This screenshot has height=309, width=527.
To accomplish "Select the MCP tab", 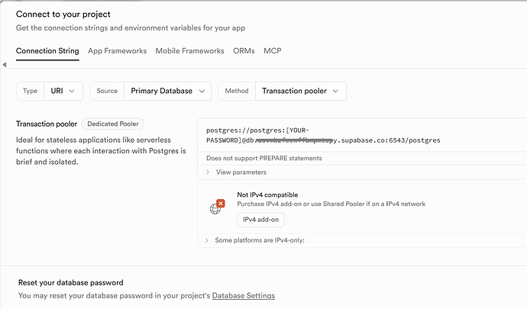I will (273, 51).
